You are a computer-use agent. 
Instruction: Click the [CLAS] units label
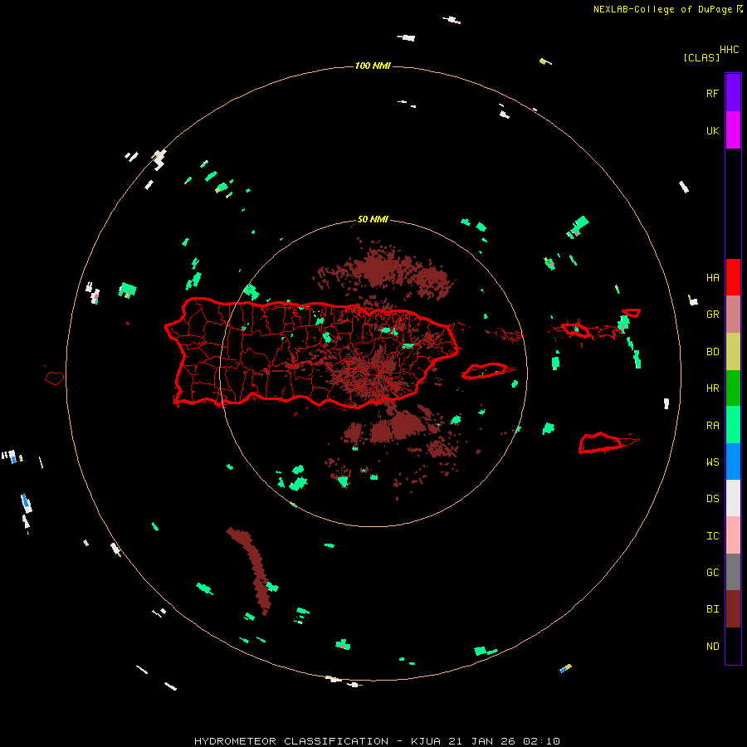pyautogui.click(x=701, y=57)
